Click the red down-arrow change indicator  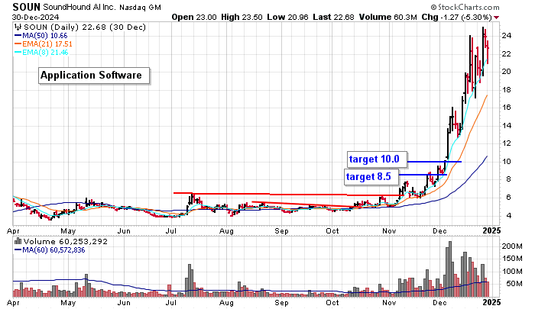(x=497, y=18)
